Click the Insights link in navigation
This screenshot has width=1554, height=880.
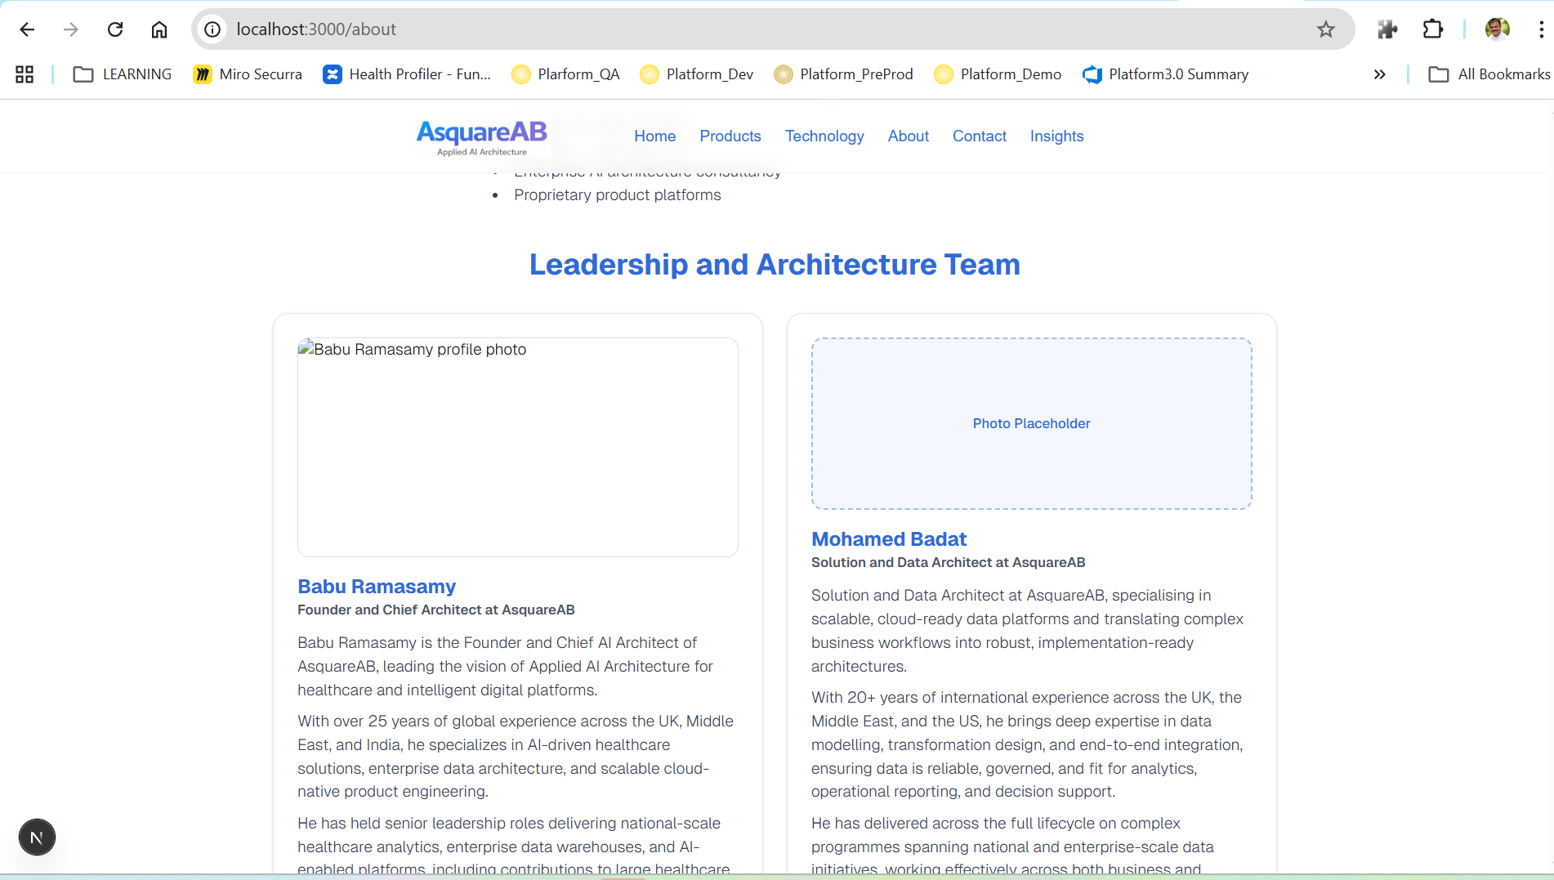click(x=1056, y=136)
